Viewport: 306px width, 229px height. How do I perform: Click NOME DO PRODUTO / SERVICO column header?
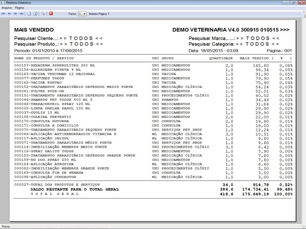coord(44,58)
